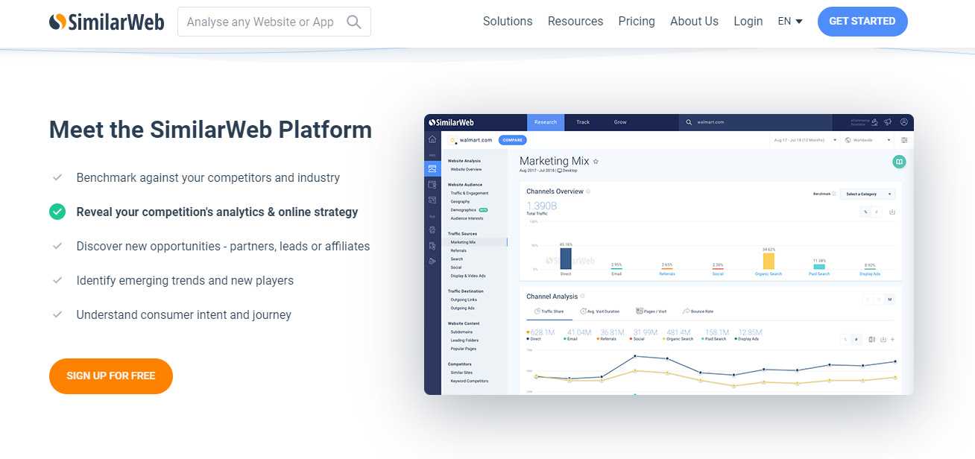Click the SimilarWeb logo in the header

107,22
